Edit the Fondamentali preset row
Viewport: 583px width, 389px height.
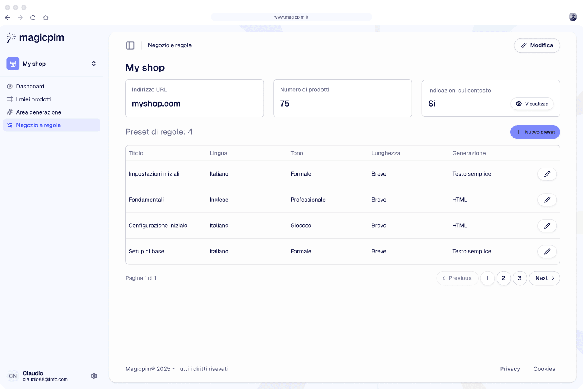tap(547, 200)
